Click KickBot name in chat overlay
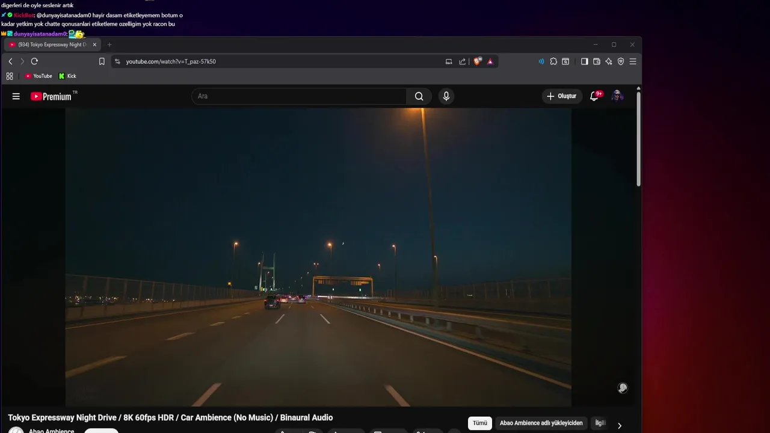This screenshot has height=433, width=770. click(24, 15)
